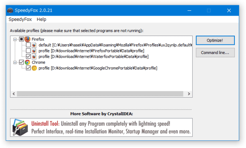Click the GoogleChromePortable profile's yellow icon
246x148 pixels.
point(34,68)
